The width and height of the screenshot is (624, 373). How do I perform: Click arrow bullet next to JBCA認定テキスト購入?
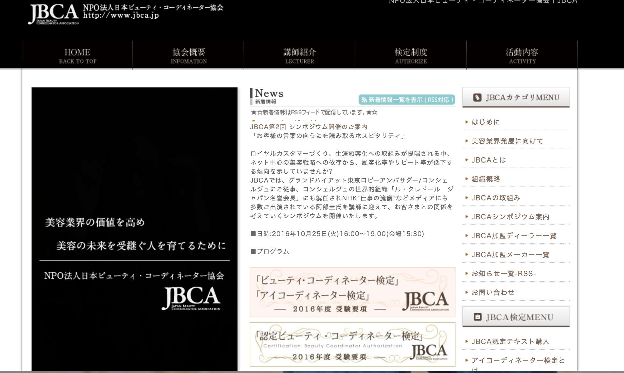point(467,342)
